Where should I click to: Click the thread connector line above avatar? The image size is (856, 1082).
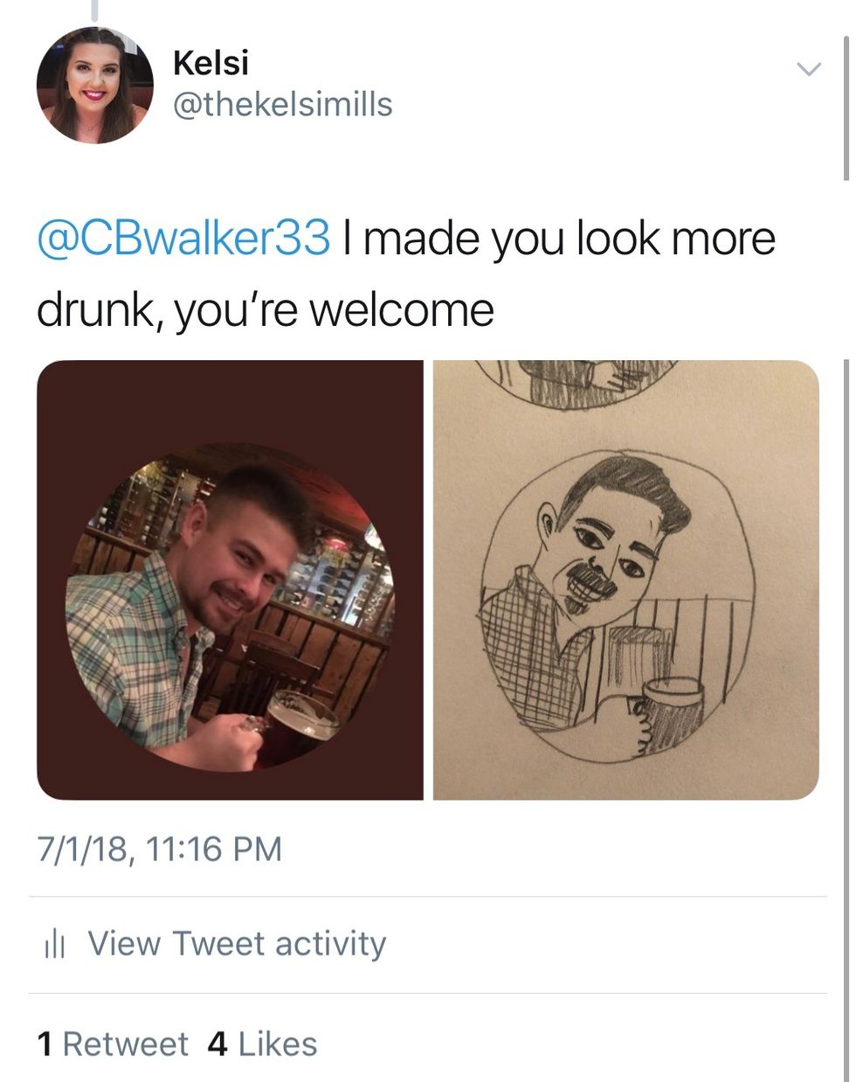click(x=94, y=10)
